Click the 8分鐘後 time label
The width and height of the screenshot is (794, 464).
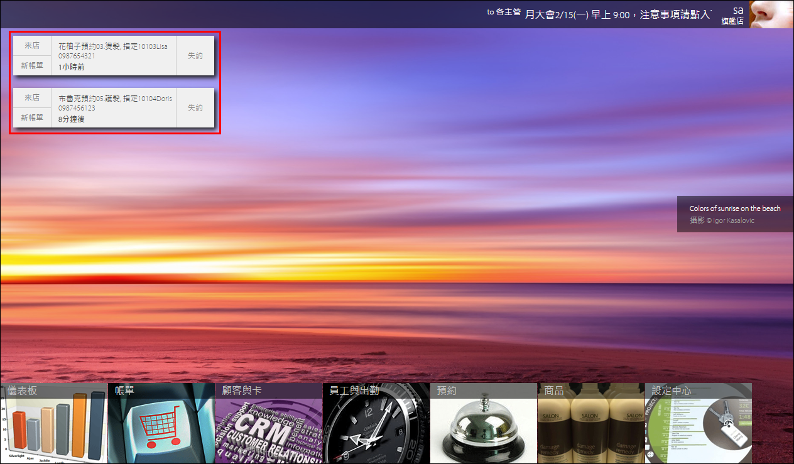point(71,119)
